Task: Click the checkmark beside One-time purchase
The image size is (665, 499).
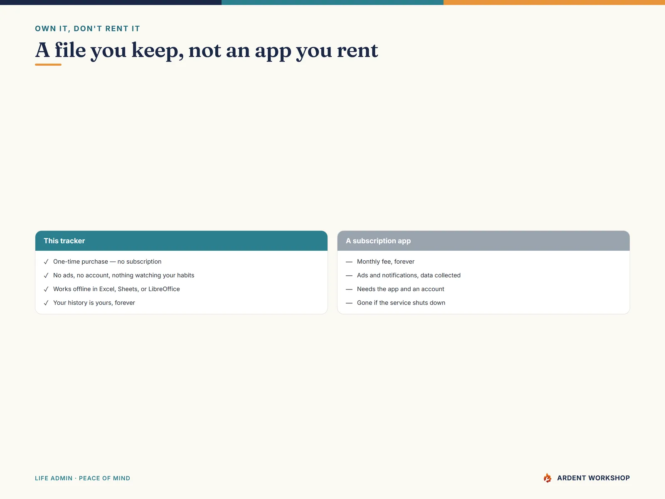Action: [46, 262]
